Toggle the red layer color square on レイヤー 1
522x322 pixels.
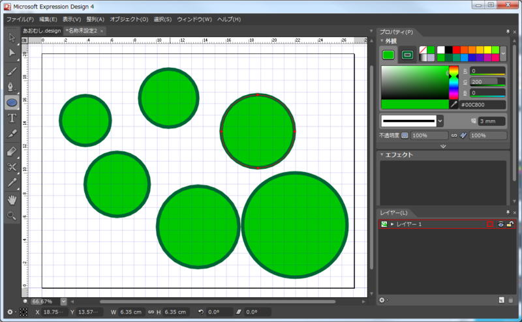[x=490, y=224]
